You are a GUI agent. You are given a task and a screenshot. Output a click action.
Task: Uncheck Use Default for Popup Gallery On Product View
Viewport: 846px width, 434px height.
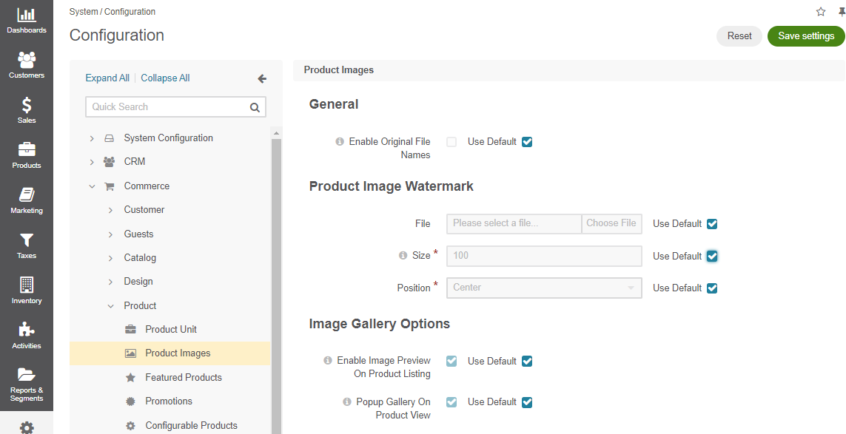pyautogui.click(x=527, y=402)
